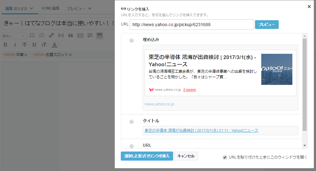The height and width of the screenshot is (171, 316).
Task: Open the news.yahoo.co.jp link under embed card
Action: [160, 104]
